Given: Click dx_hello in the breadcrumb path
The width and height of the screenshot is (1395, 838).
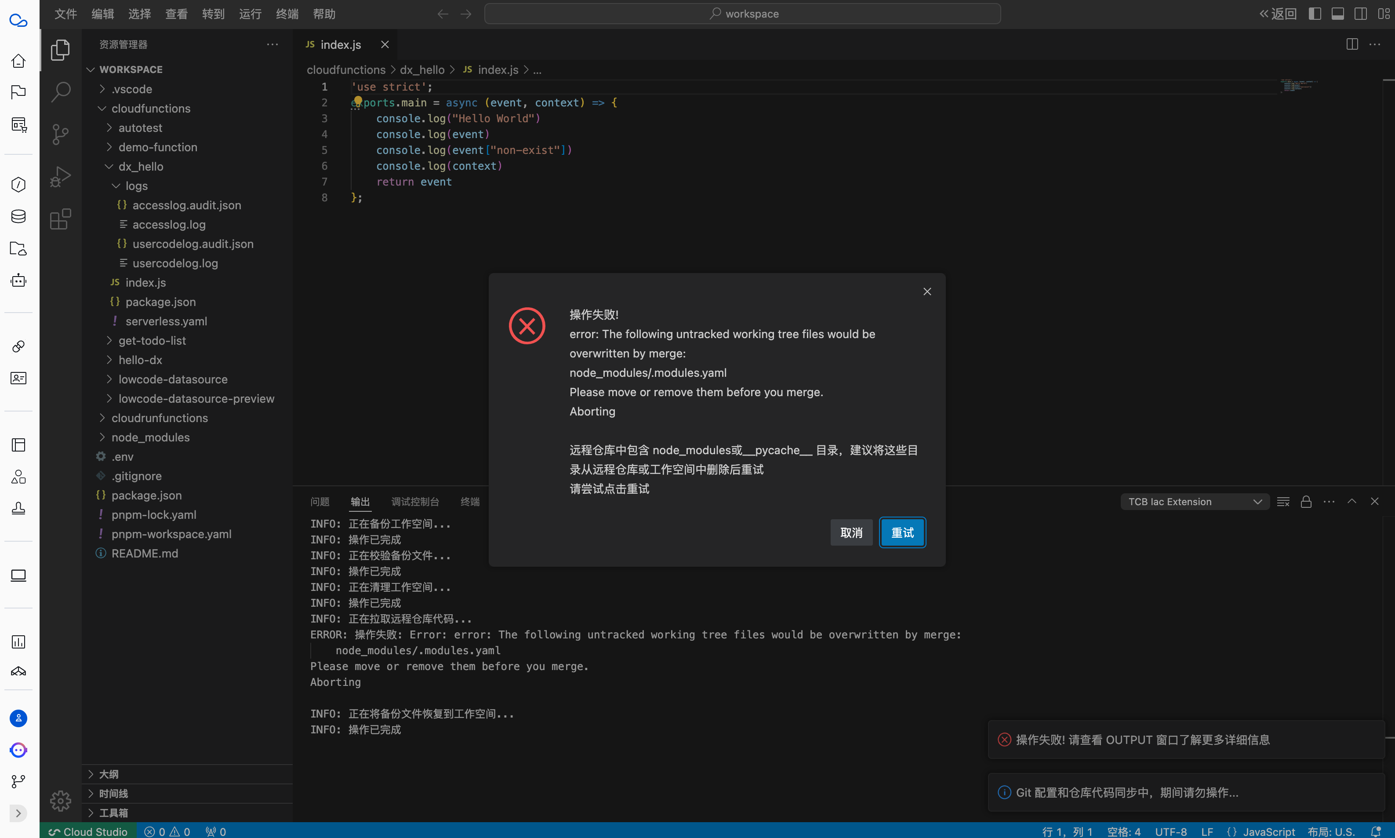Looking at the screenshot, I should pos(422,69).
